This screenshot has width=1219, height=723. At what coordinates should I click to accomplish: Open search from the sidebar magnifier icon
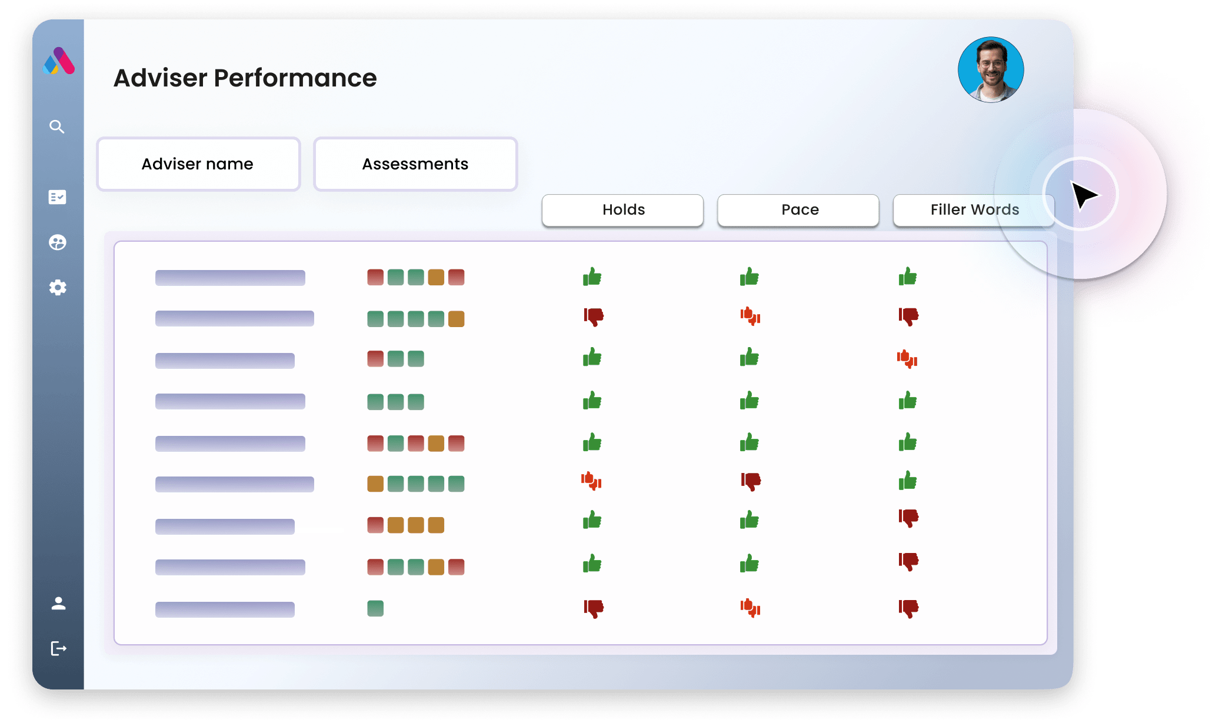click(57, 126)
